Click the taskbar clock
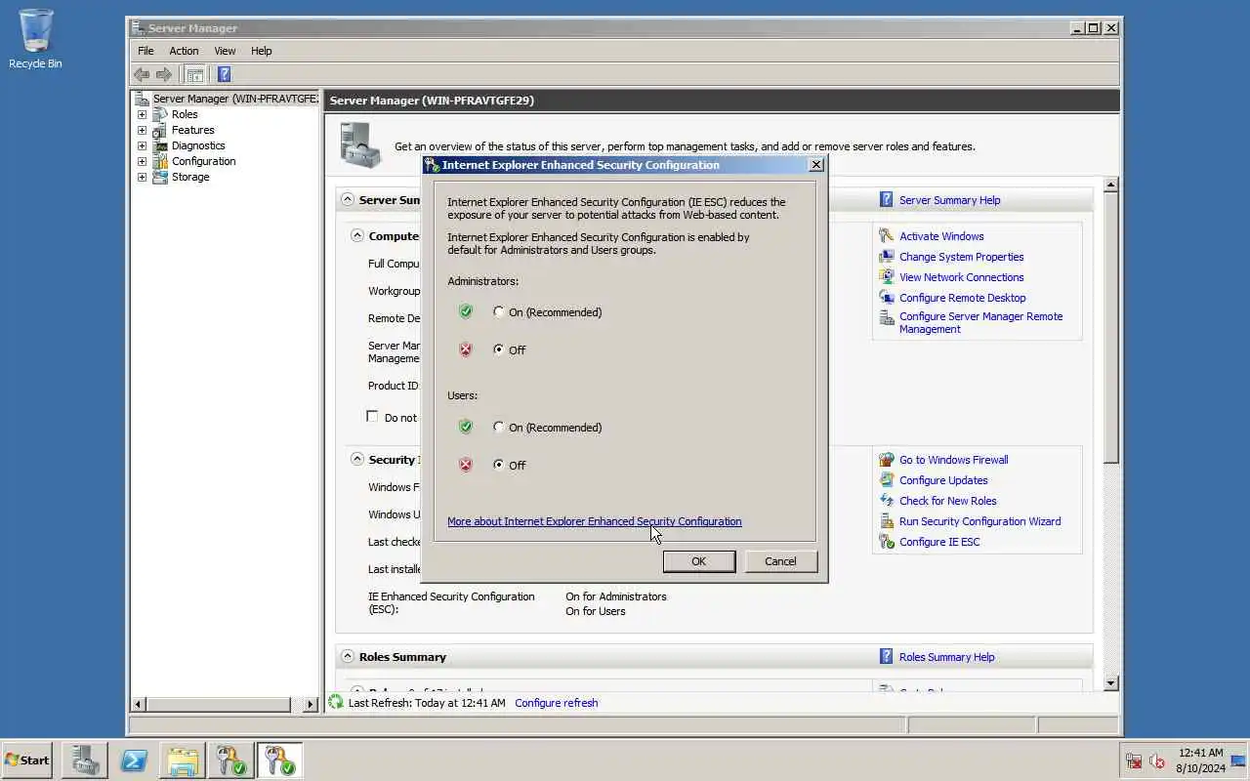The height and width of the screenshot is (781, 1250). click(x=1200, y=760)
